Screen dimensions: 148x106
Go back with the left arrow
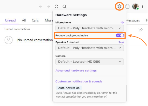(x=41, y=6)
